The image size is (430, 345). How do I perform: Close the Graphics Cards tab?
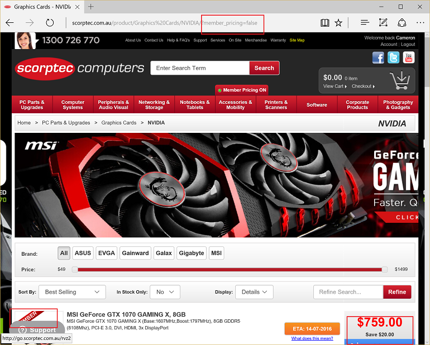click(x=78, y=7)
